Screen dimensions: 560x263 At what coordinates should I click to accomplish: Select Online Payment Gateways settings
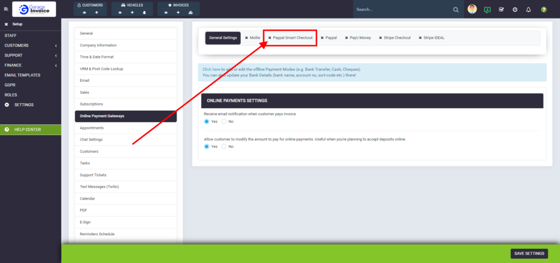pos(126,116)
